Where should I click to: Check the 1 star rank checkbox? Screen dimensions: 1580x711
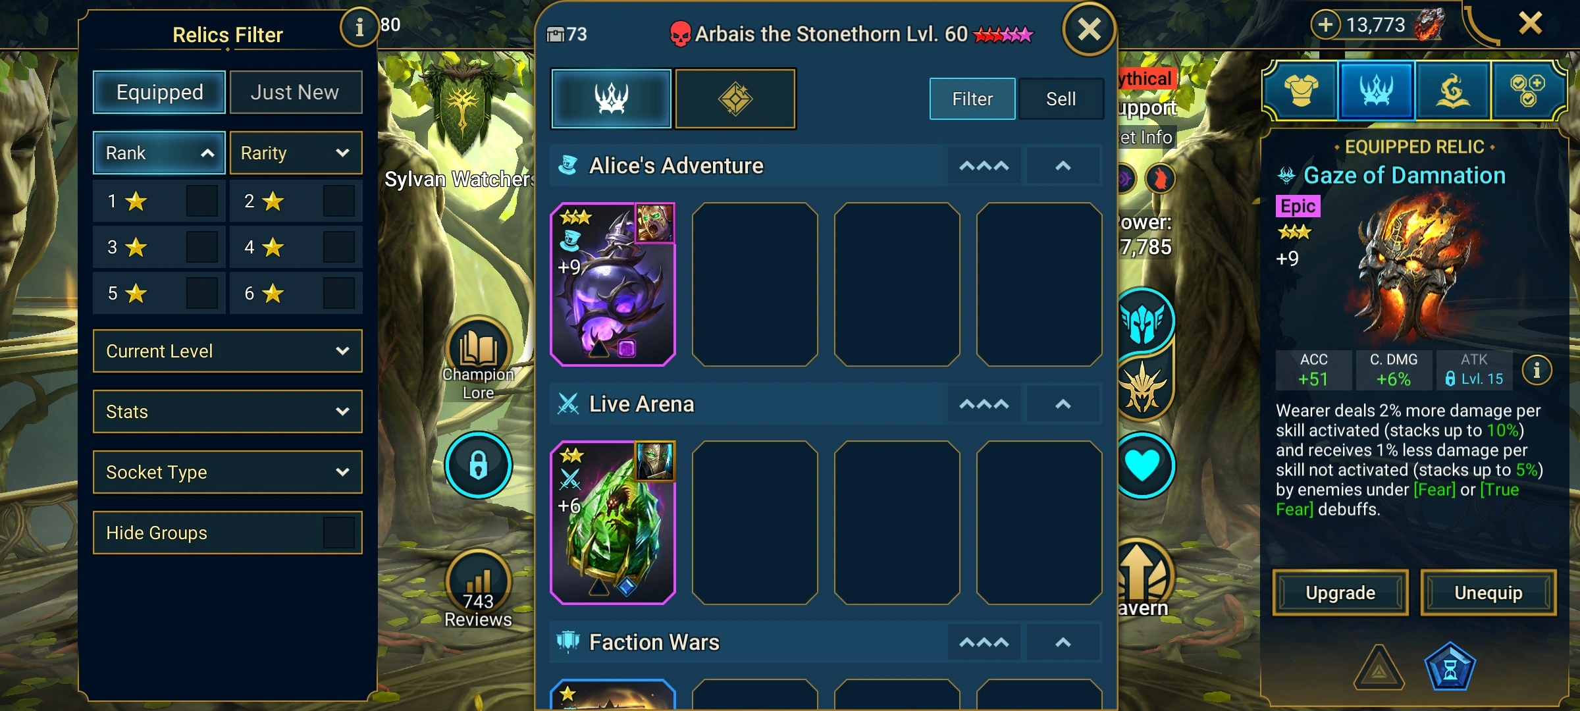(201, 201)
